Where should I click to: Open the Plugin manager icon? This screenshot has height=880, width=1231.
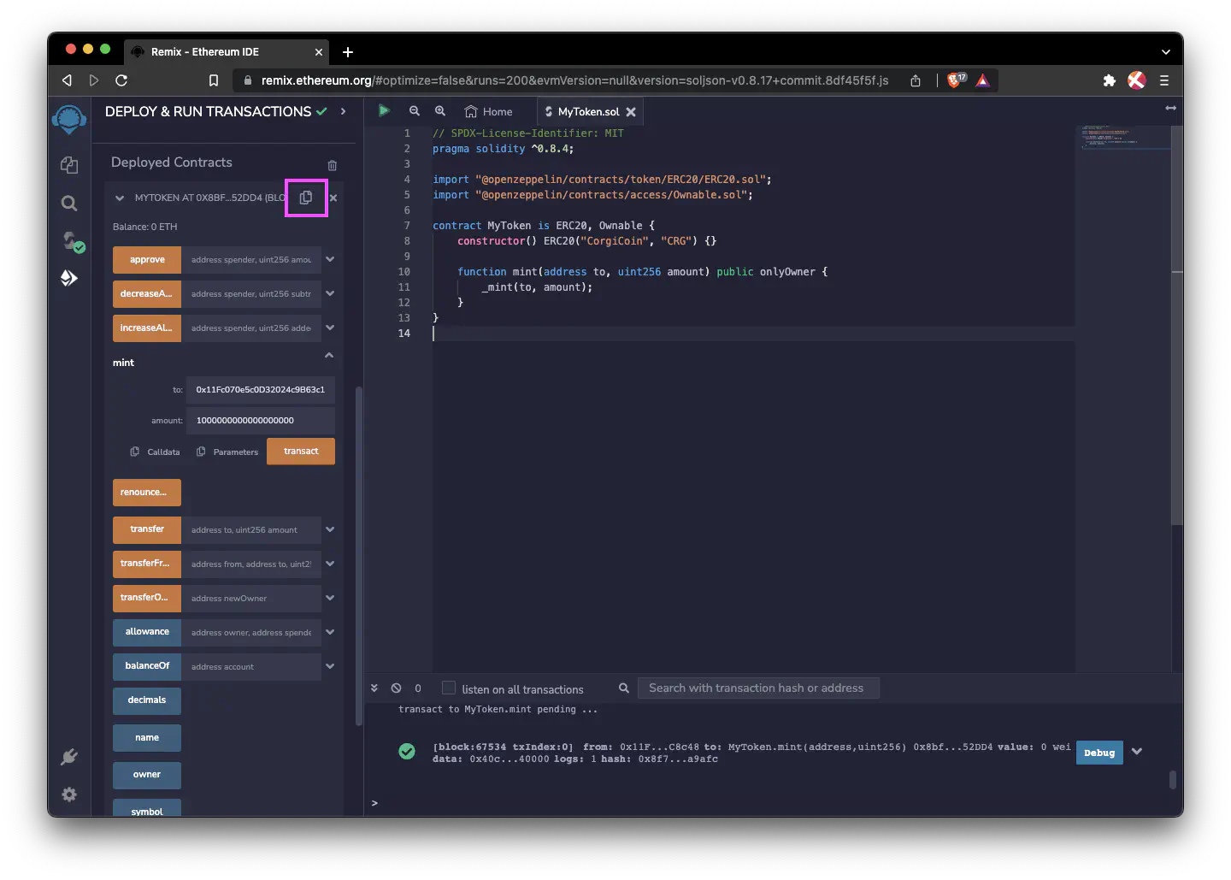(x=69, y=757)
